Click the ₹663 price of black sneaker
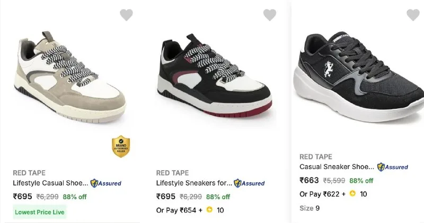424x223 pixels. (309, 180)
